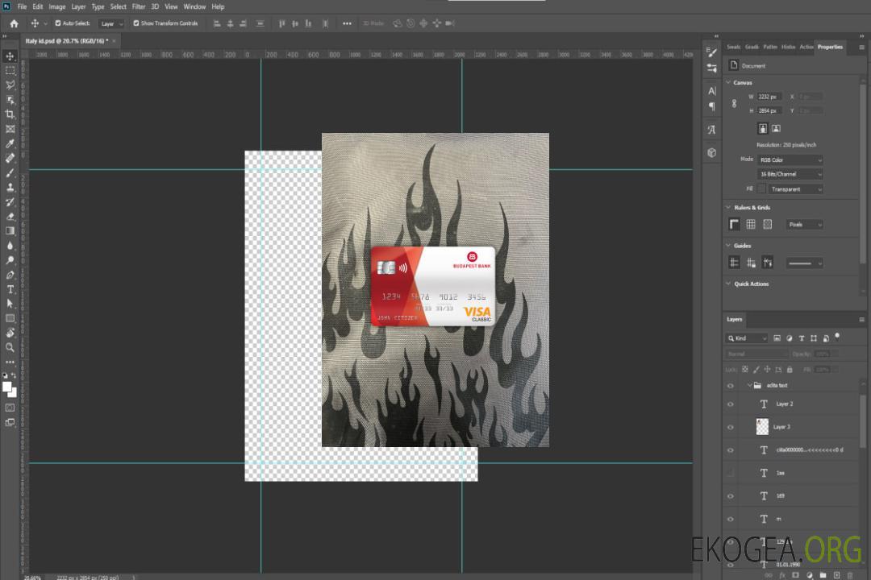Switch to the History panel tab

pos(788,47)
